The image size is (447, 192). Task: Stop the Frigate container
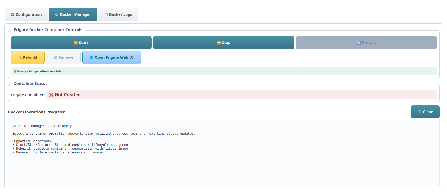coord(224,43)
